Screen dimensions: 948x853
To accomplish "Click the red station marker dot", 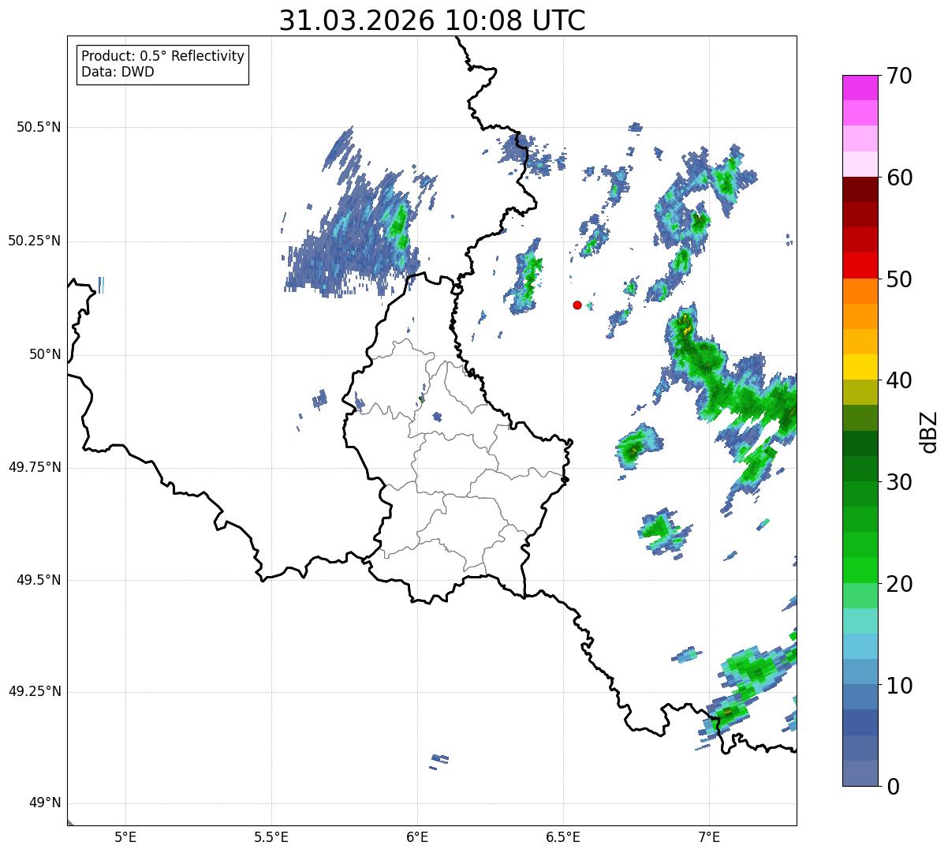I will (x=577, y=305).
